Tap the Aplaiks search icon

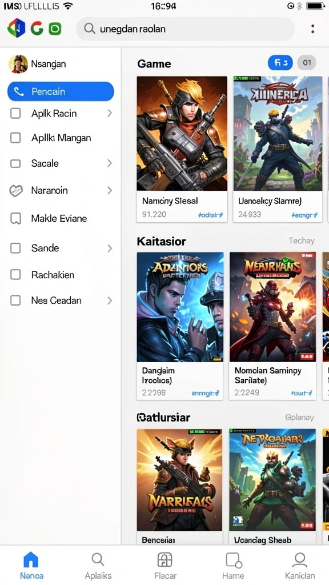pos(98,560)
